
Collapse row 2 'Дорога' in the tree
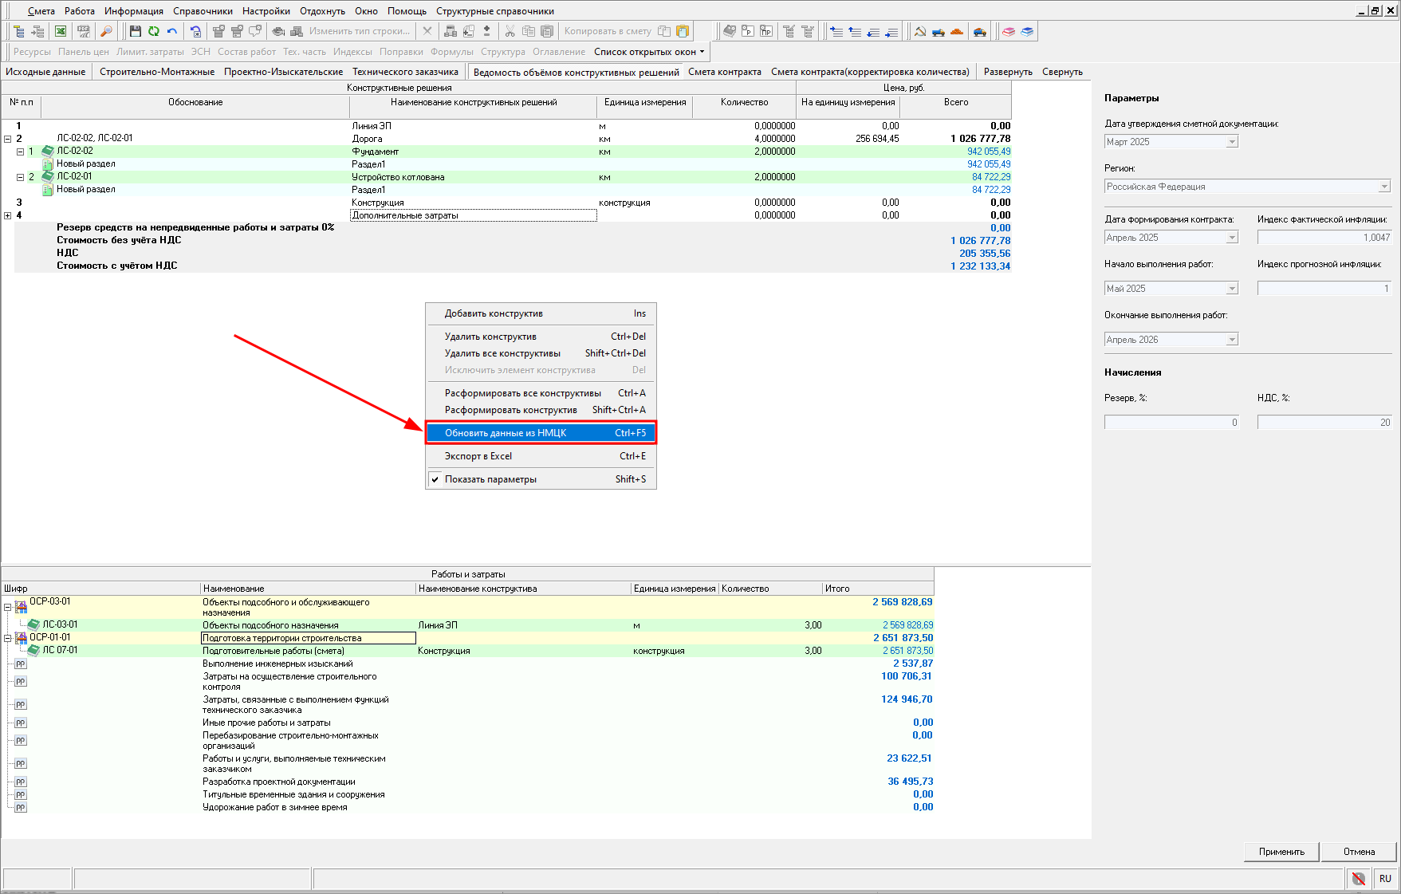pyautogui.click(x=8, y=139)
